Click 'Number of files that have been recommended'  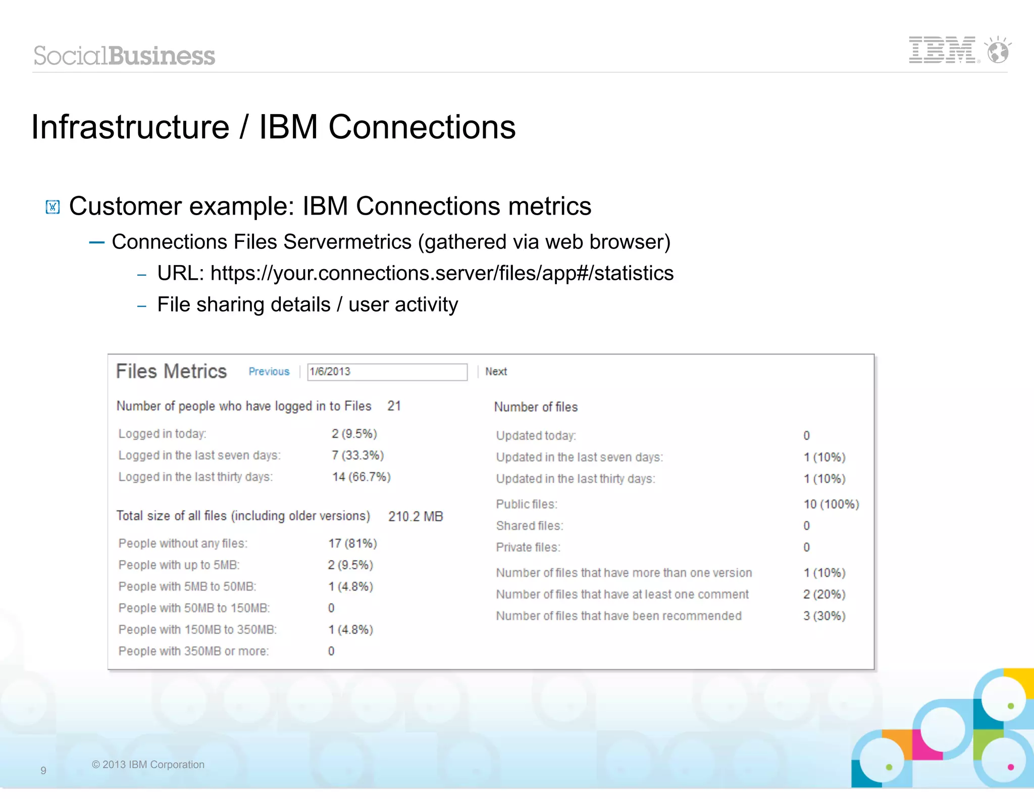point(618,616)
